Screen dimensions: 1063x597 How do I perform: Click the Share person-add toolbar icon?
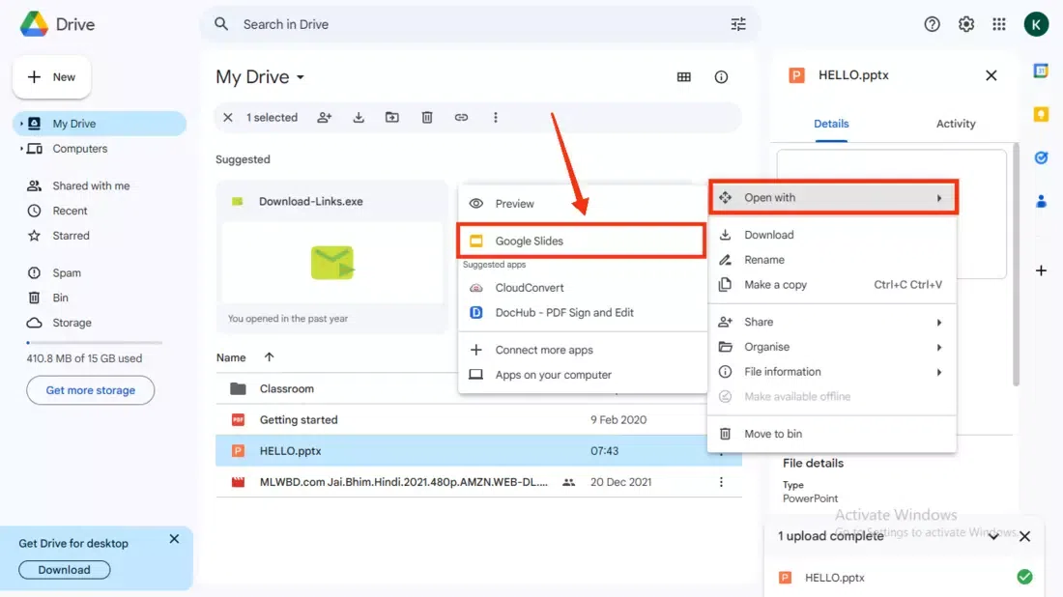325,117
